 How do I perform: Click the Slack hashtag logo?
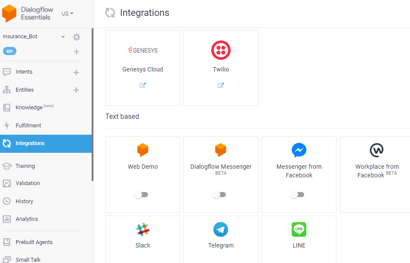[x=143, y=229]
